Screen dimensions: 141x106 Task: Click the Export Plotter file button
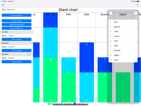coord(17,28)
